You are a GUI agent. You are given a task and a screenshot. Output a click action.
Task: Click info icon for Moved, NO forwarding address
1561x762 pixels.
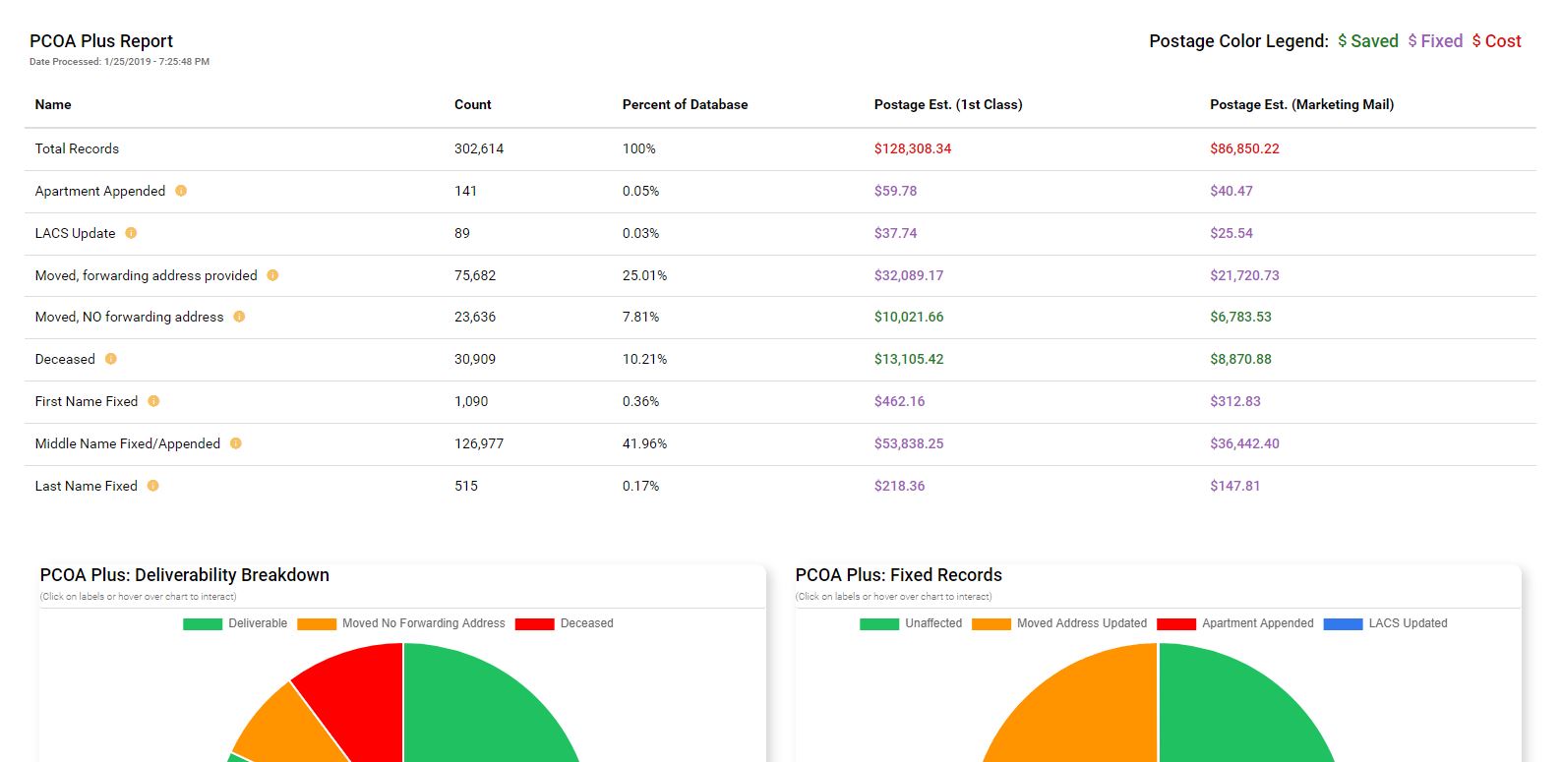(239, 317)
